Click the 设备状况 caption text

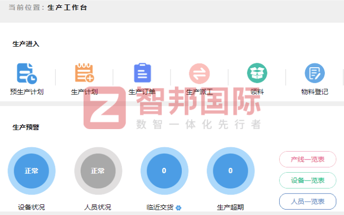coord(31,207)
